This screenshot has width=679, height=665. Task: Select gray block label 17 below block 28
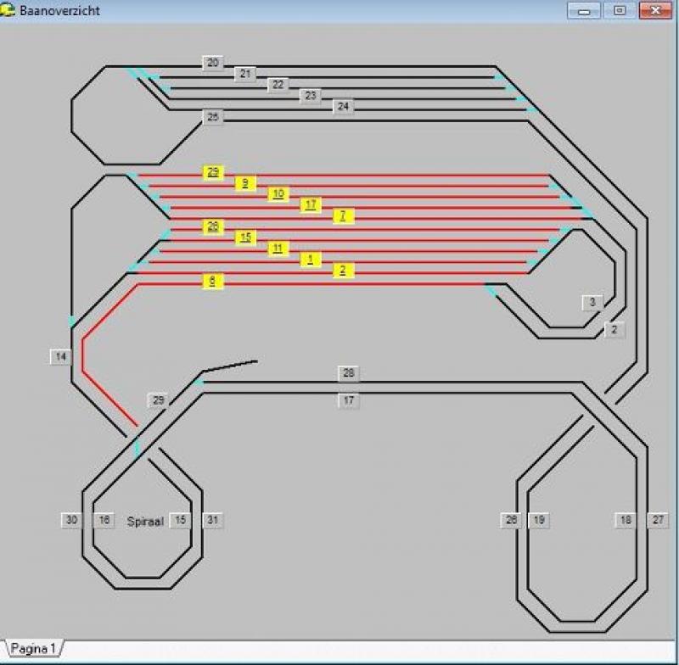[x=349, y=400]
